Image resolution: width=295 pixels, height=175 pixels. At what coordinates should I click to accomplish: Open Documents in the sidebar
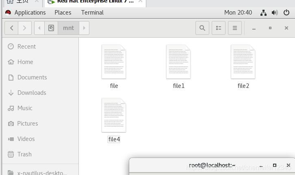click(x=40, y=77)
